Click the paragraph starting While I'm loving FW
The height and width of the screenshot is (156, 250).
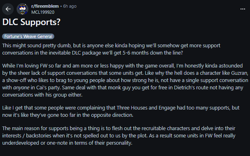125,80
